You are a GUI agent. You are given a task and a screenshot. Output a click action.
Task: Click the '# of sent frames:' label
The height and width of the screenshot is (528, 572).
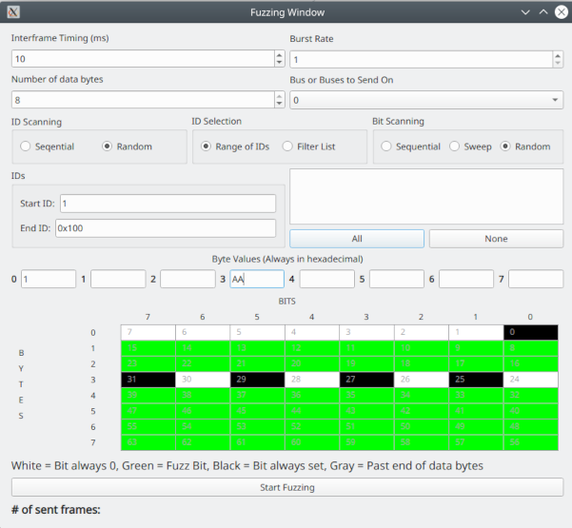(56, 510)
